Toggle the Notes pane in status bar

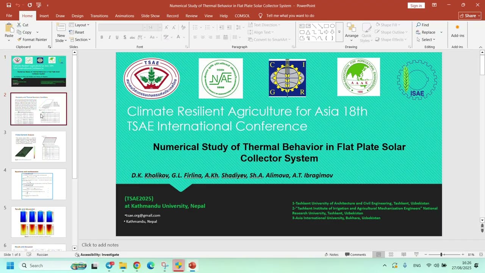click(331, 254)
